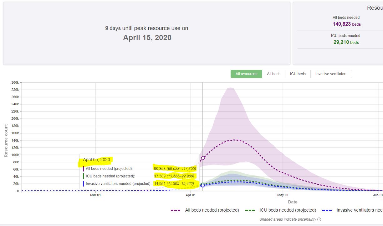Click the 29,210 beds ICU value
The width and height of the screenshot is (383, 226).
(346, 42)
